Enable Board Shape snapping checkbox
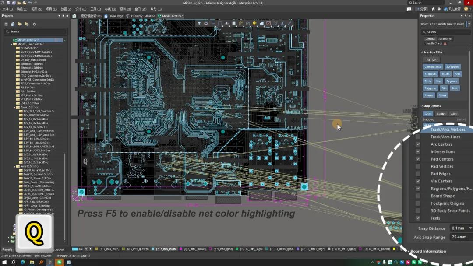Image resolution: width=473 pixels, height=266 pixels. (418, 196)
